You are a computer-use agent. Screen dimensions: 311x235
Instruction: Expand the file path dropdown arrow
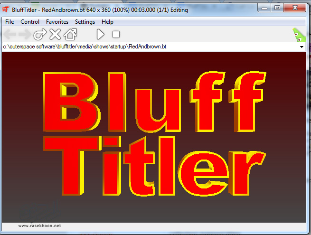302,47
